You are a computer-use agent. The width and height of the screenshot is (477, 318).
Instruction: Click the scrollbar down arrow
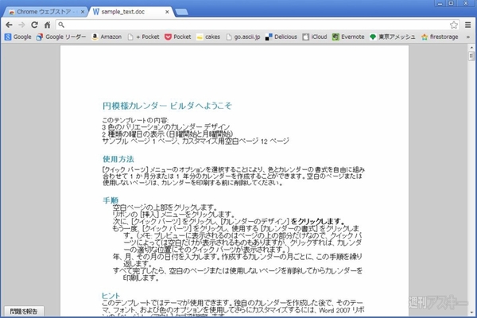tap(471, 312)
